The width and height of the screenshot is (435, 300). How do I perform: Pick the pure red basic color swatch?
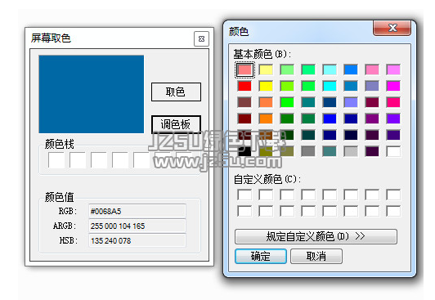pyautogui.click(x=244, y=86)
